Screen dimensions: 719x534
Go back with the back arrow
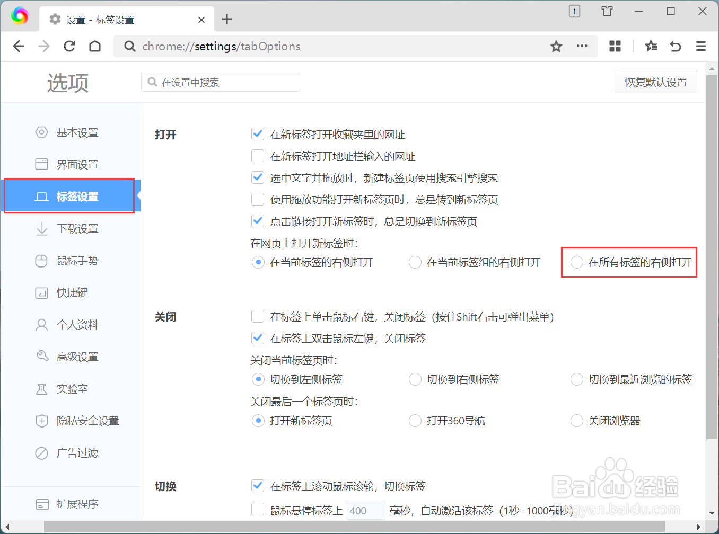coord(19,47)
